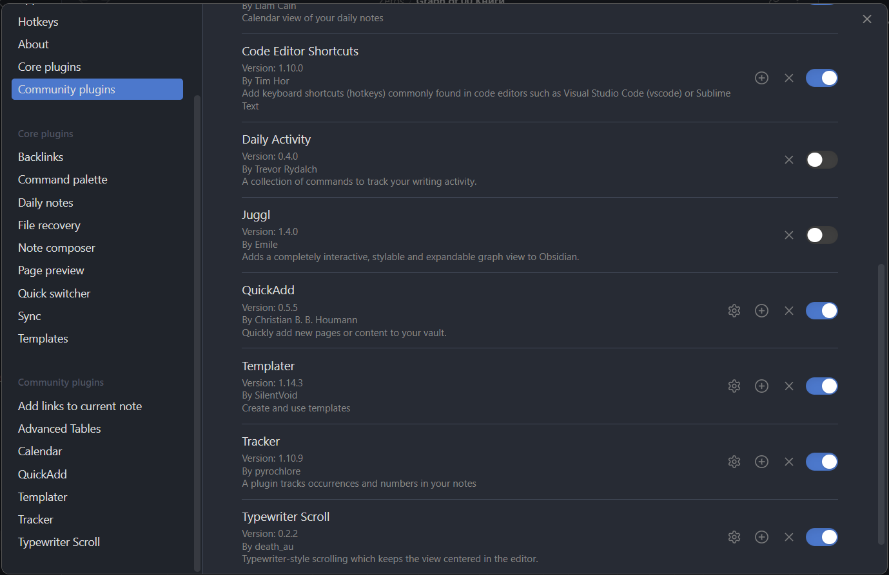The image size is (889, 575).
Task: Click the Typewriter Scroll plugin title
Action: (x=286, y=517)
